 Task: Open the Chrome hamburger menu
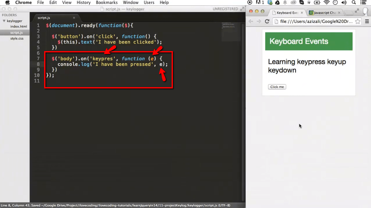point(367,21)
